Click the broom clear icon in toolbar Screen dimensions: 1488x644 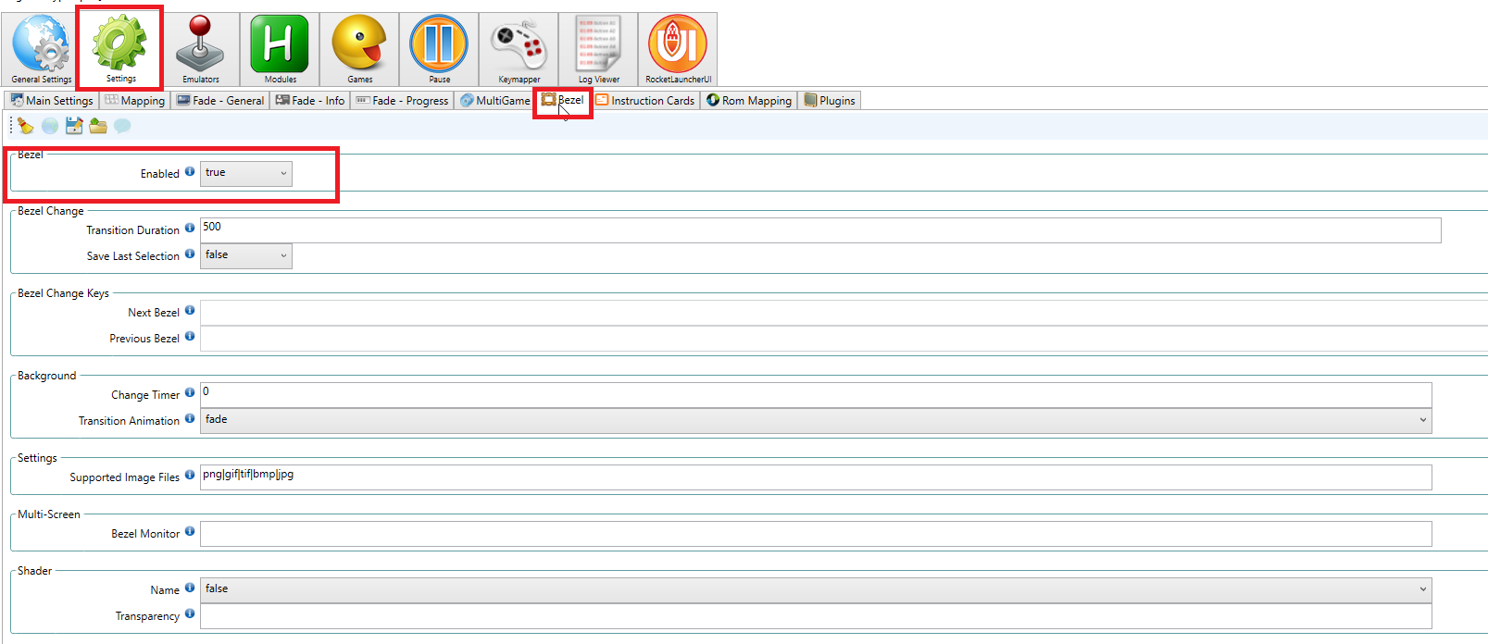(26, 126)
